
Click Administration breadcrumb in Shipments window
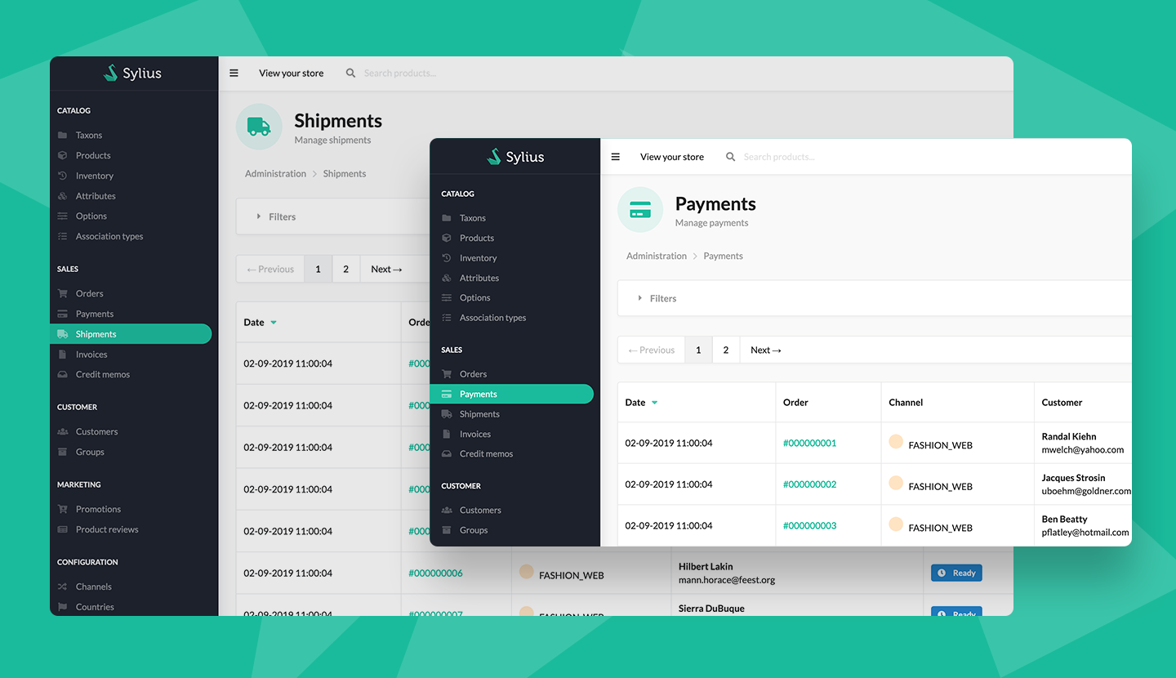pyautogui.click(x=275, y=173)
